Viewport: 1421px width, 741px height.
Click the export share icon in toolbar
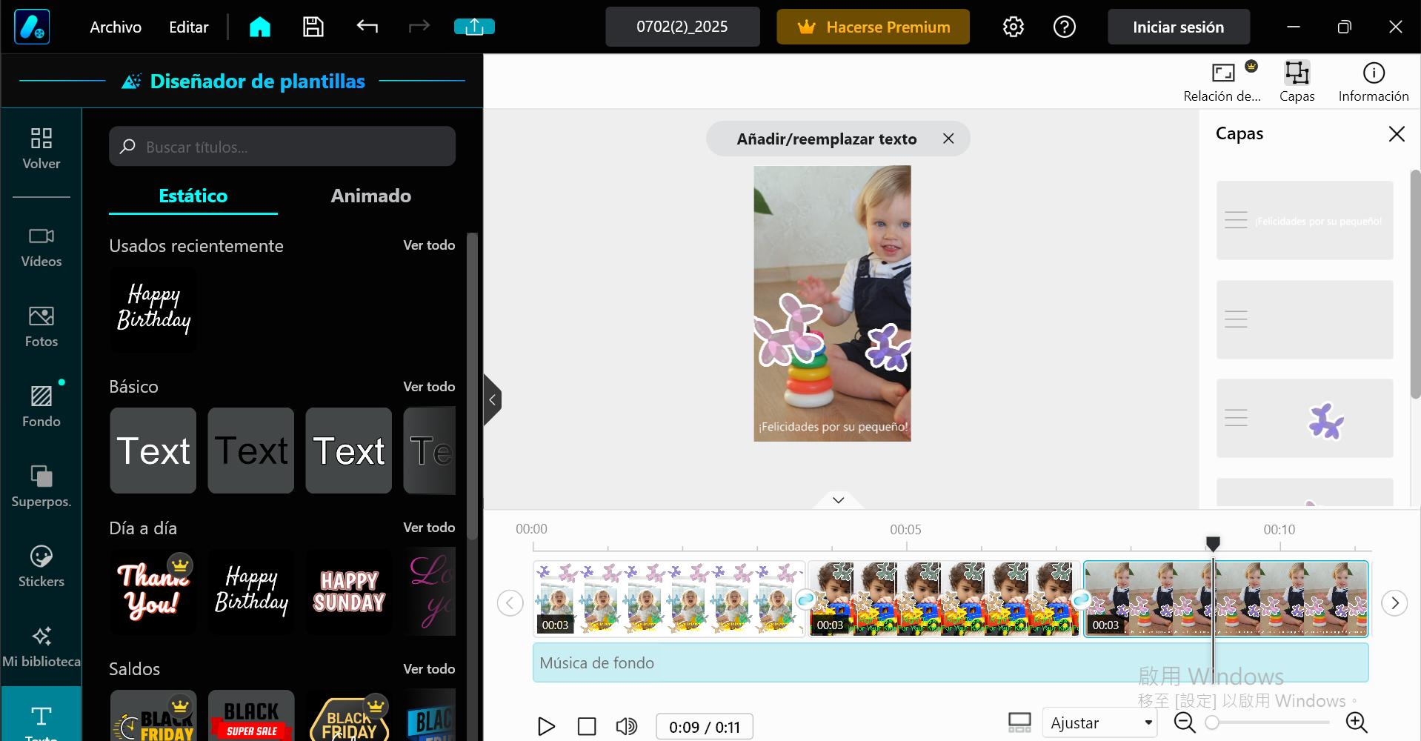pos(474,26)
